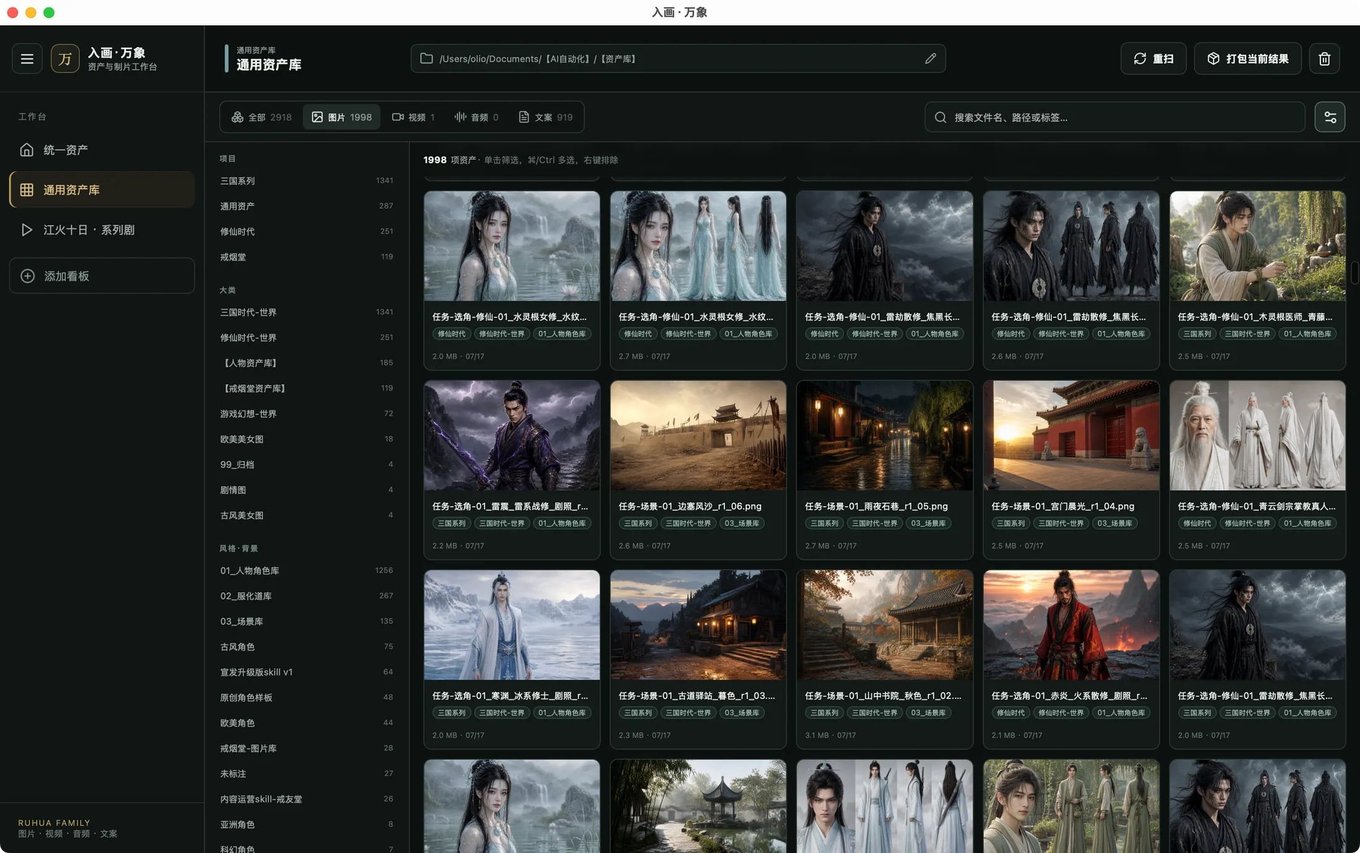Open the 青云剑宗掌教真人 character thumbnail

pyautogui.click(x=1257, y=436)
